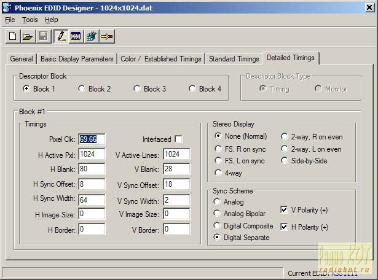Click the H Sync Width field
378x280 pixels.
[x=92, y=200]
